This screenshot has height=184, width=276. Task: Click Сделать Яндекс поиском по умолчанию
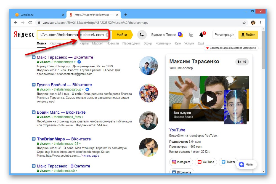(x=231, y=48)
